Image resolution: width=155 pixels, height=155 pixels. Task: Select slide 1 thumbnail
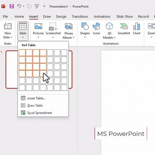[12, 69]
